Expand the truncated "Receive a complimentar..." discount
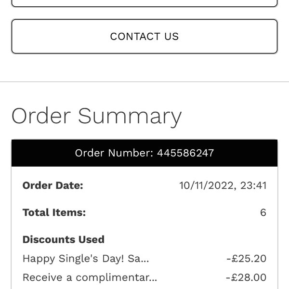The image size is (289, 289). (x=90, y=277)
